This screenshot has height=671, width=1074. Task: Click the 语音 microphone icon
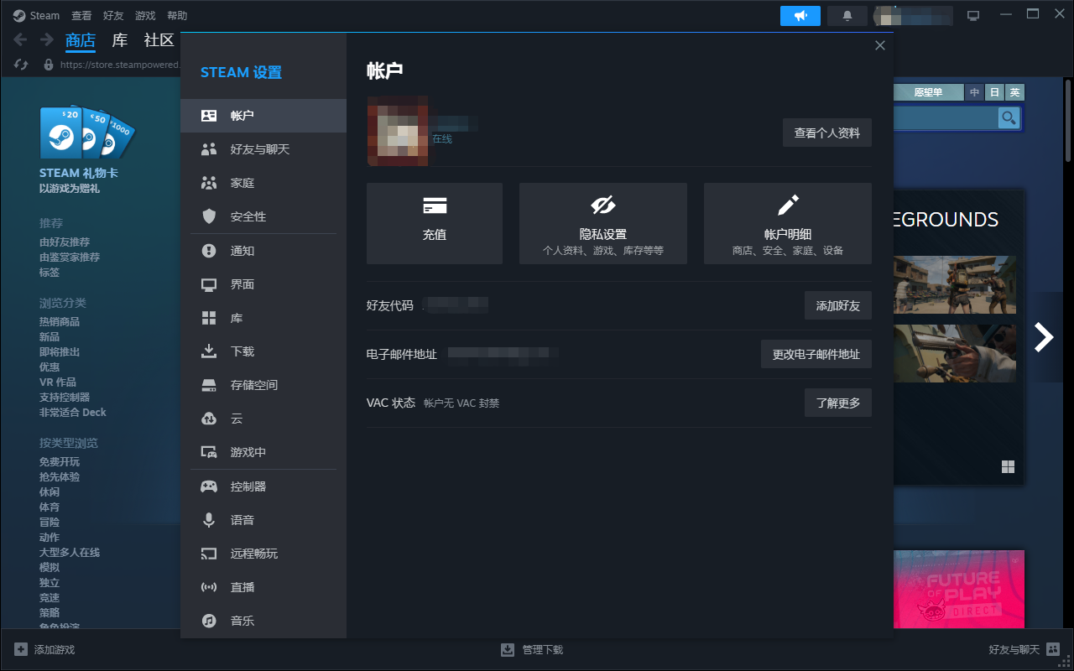tap(209, 520)
